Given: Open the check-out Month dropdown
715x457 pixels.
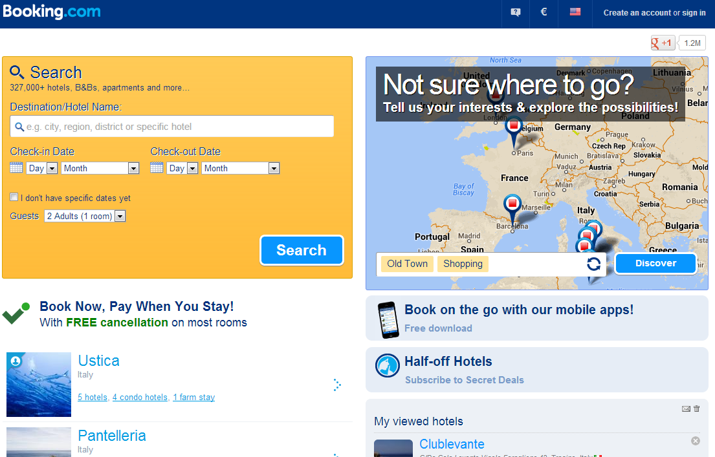Looking at the screenshot, I should (241, 168).
